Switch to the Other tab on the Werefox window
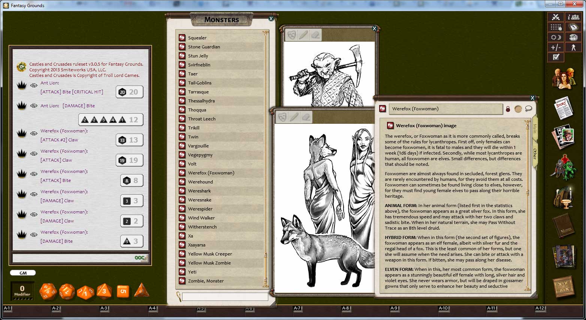Viewport: 586px width, 320px height. (535, 154)
